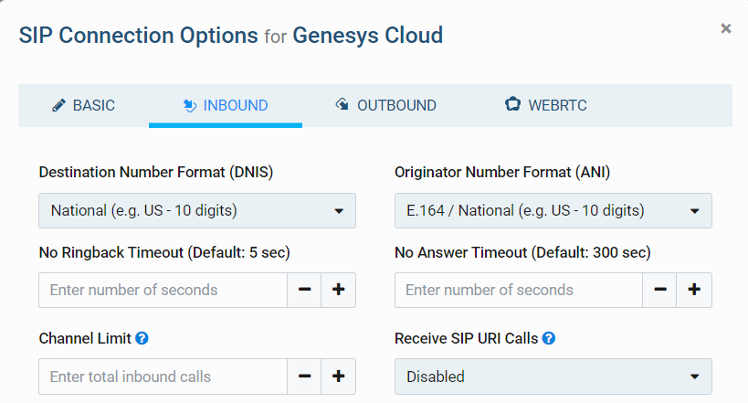Click the 'Receive SIP URI Calls' label text
Image resolution: width=748 pixels, height=403 pixels.
[x=467, y=338]
